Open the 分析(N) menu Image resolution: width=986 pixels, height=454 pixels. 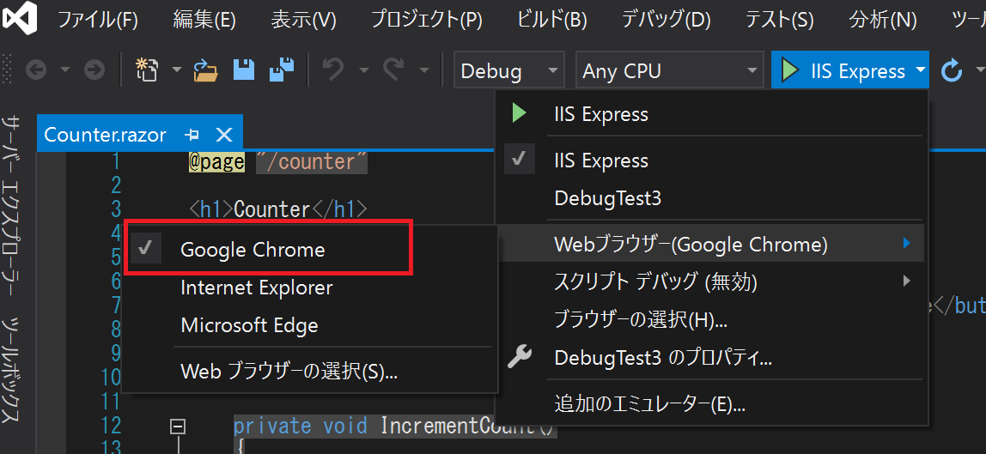[x=883, y=20]
